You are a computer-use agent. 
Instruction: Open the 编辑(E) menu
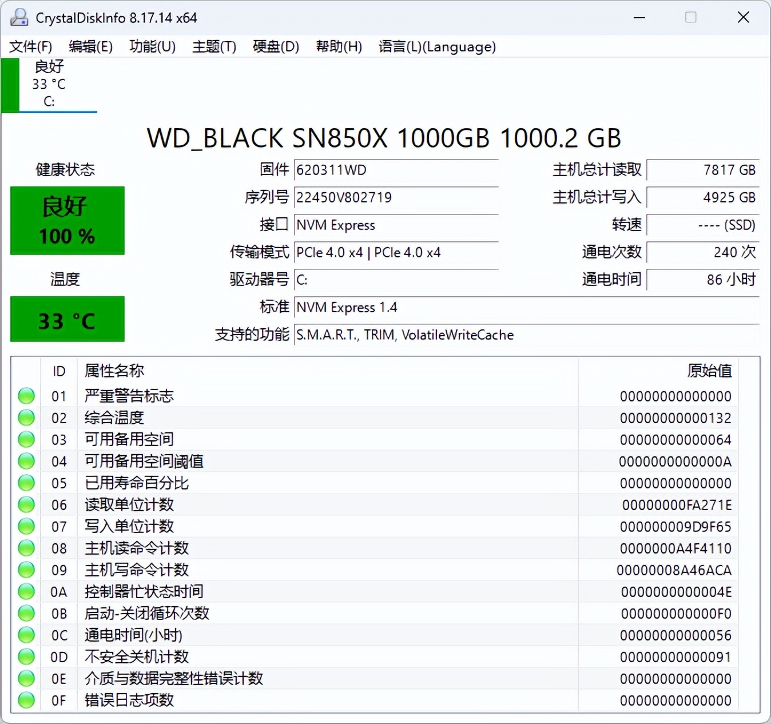point(90,46)
